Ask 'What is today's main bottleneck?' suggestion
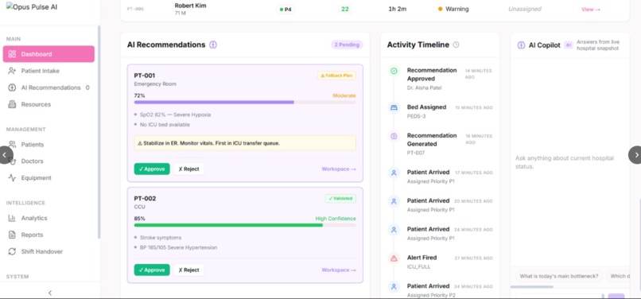Image resolution: width=641 pixels, height=299 pixels. point(559,276)
